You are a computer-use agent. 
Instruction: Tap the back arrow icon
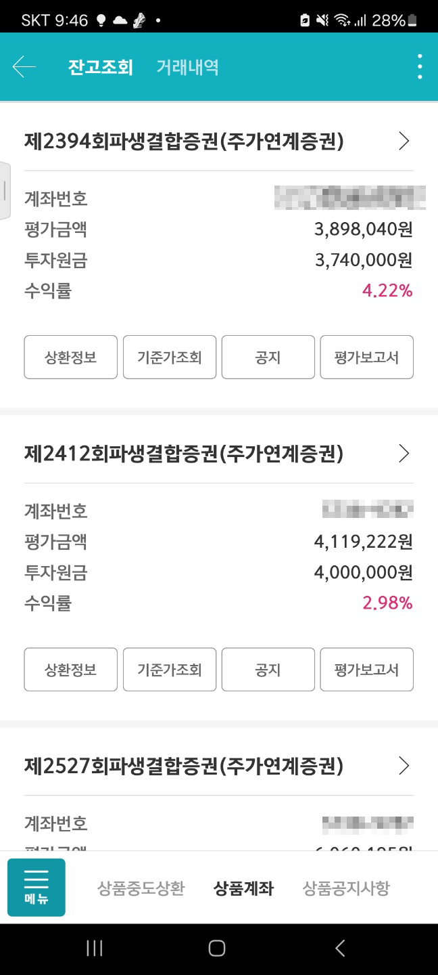[24, 67]
